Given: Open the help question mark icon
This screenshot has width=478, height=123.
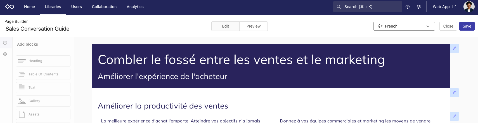Looking at the screenshot, I should pyautogui.click(x=408, y=7).
